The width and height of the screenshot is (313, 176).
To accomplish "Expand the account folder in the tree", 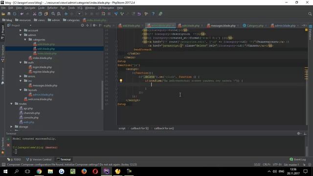I will (x=21, y=30).
